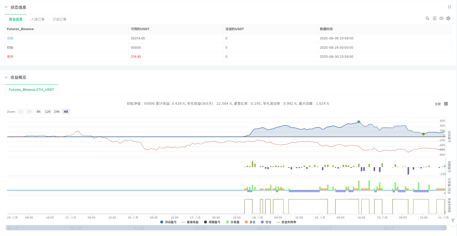
Task: Click the cloud download icon
Action: click(x=441, y=19)
